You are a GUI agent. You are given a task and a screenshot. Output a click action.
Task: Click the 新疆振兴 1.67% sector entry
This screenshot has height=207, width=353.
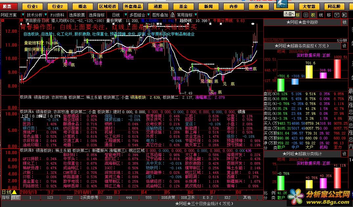[244, 181]
